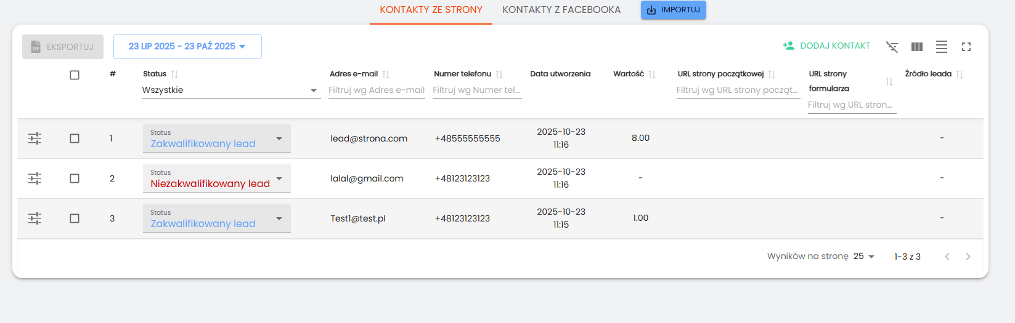Click Dodaj kontakt
This screenshot has width=1015, height=323.
pos(826,46)
